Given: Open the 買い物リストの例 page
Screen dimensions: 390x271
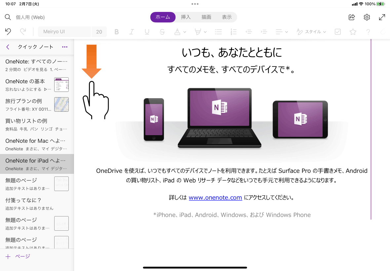Looking at the screenshot, I should coord(37,124).
